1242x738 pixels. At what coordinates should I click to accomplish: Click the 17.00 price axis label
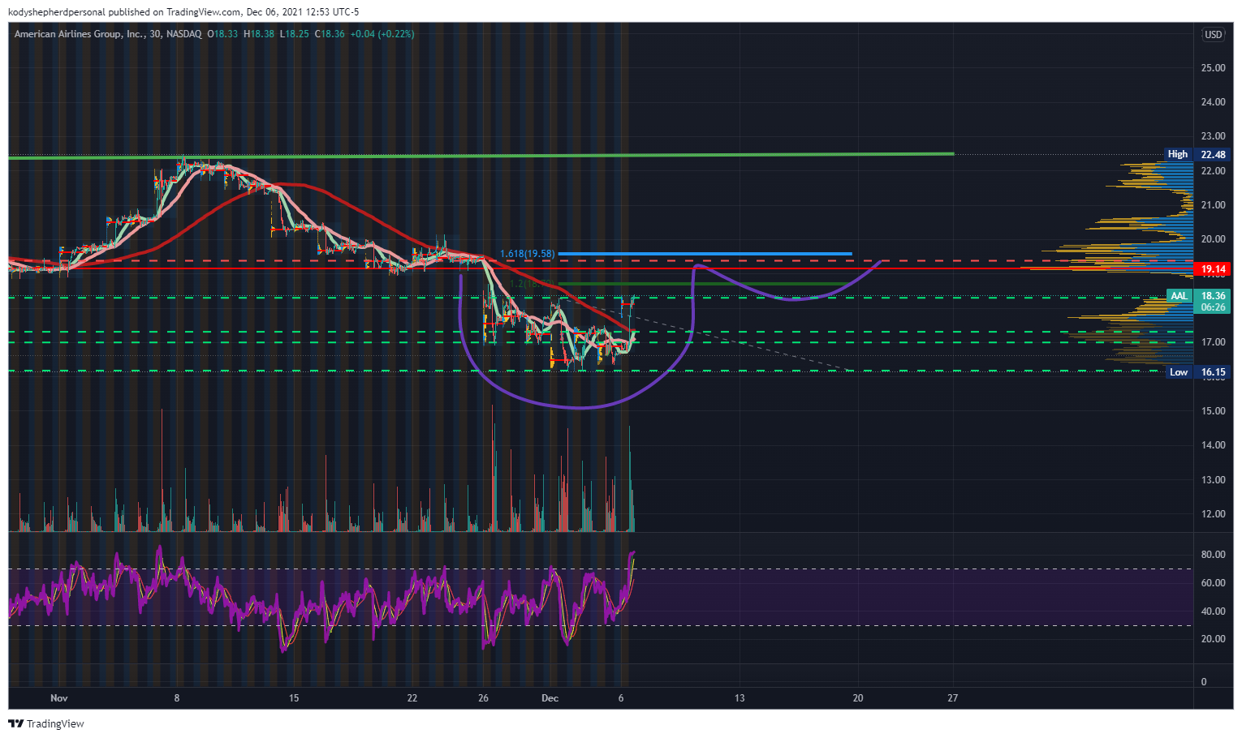tap(1214, 342)
